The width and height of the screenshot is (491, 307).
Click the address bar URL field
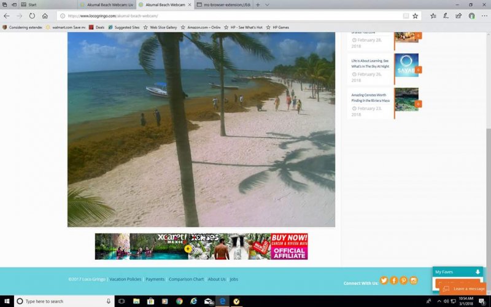(233, 16)
